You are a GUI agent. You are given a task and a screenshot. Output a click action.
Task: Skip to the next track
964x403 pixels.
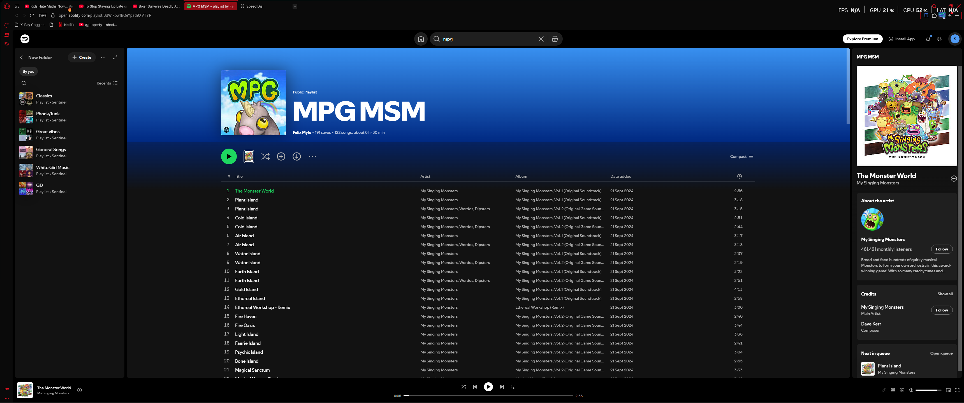coord(501,387)
